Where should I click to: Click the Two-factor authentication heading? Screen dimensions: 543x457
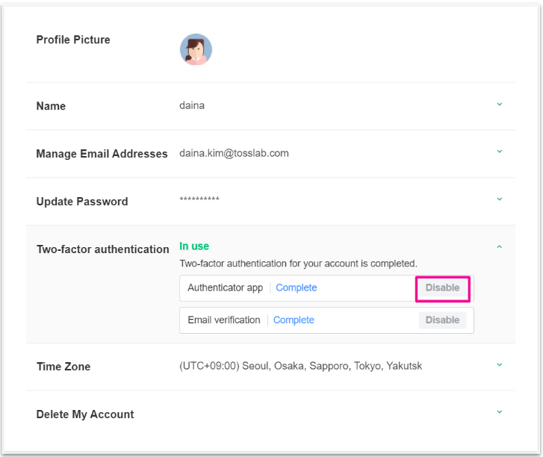(x=103, y=249)
